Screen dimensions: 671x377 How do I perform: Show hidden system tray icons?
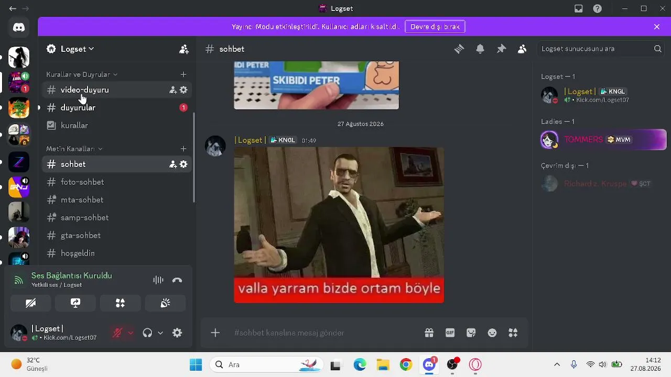pyautogui.click(x=557, y=364)
